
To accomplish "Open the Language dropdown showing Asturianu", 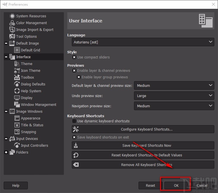I will click(x=143, y=42).
